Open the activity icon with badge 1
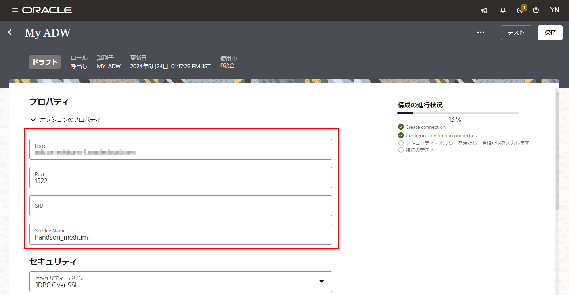The width and height of the screenshot is (569, 295). [520, 10]
